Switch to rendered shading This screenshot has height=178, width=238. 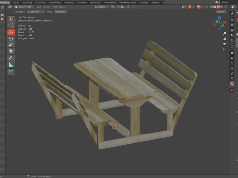222,7
